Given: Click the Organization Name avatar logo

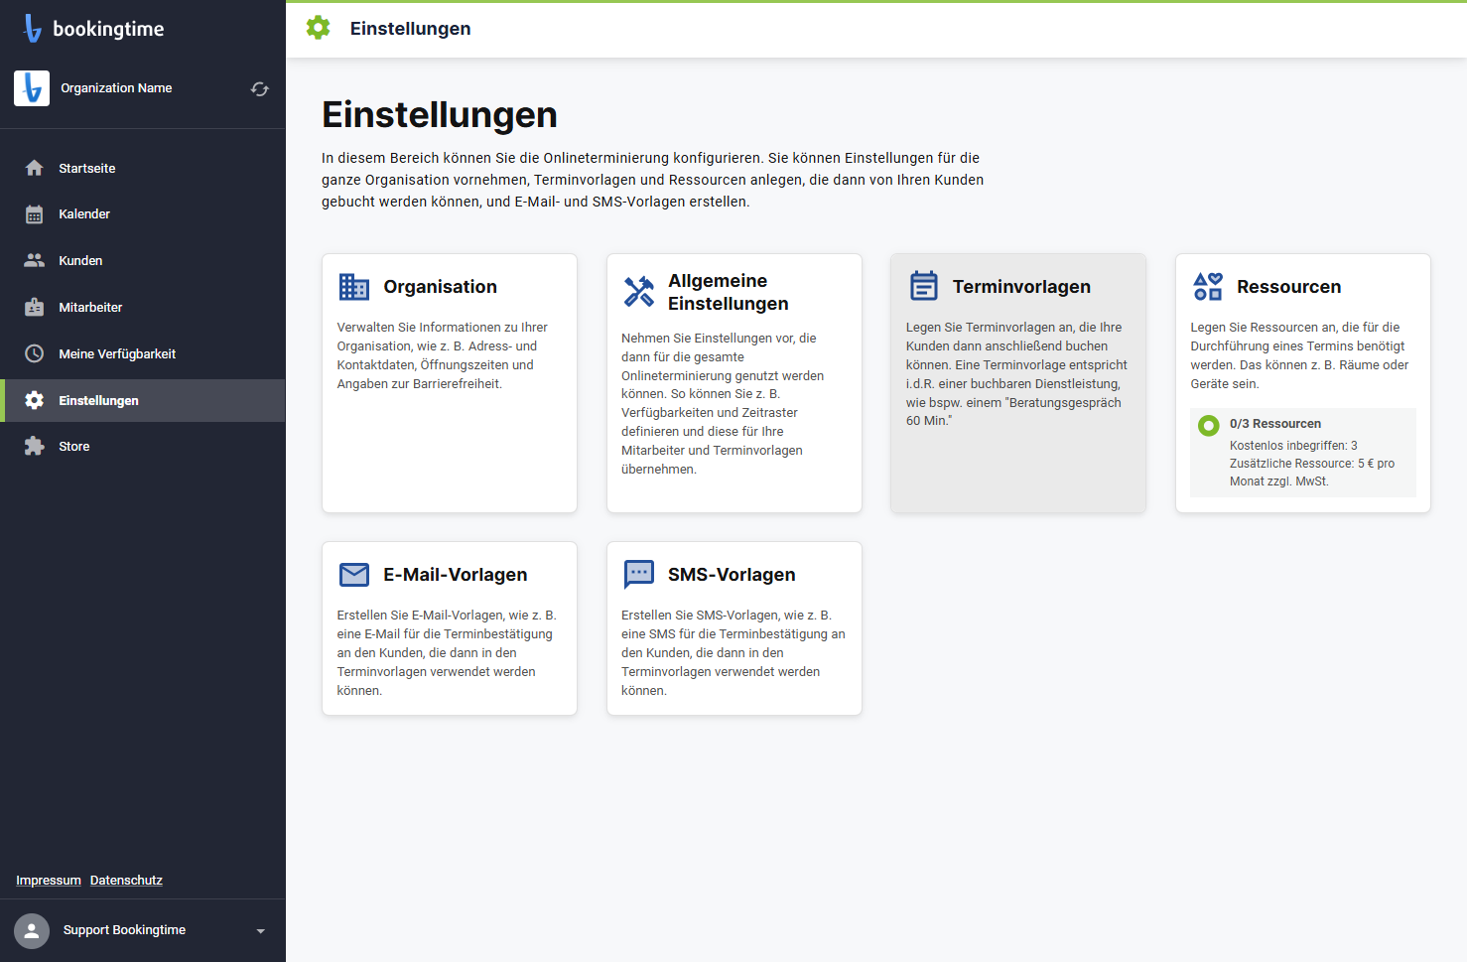Looking at the screenshot, I should click(x=32, y=88).
